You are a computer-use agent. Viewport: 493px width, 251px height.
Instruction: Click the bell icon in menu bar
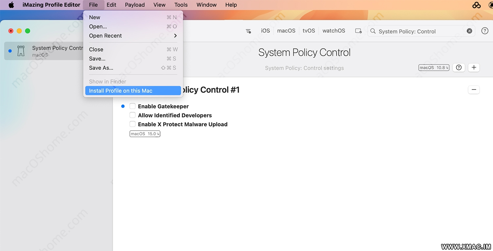pyautogui.click(x=490, y=5)
